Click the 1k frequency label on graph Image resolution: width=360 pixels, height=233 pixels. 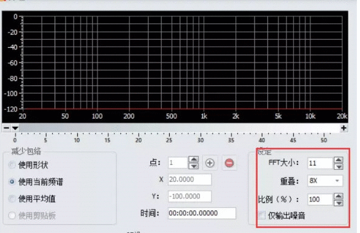(204, 116)
